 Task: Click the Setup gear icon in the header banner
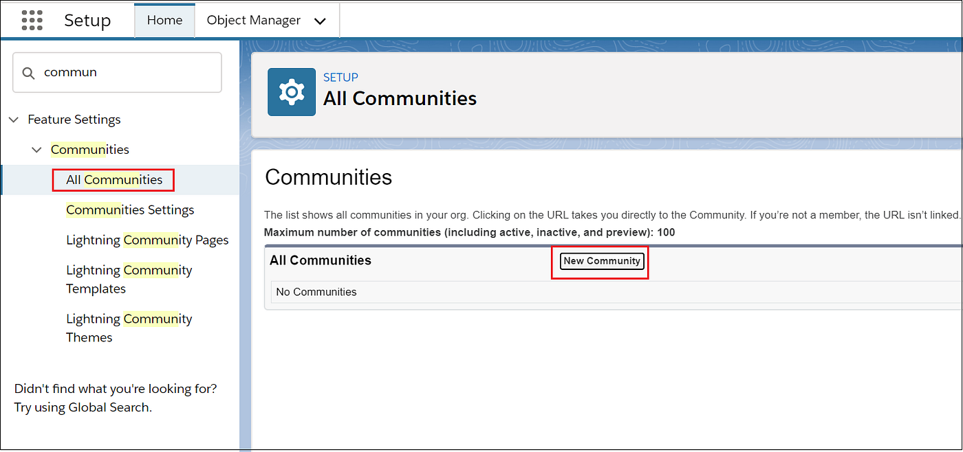291,91
